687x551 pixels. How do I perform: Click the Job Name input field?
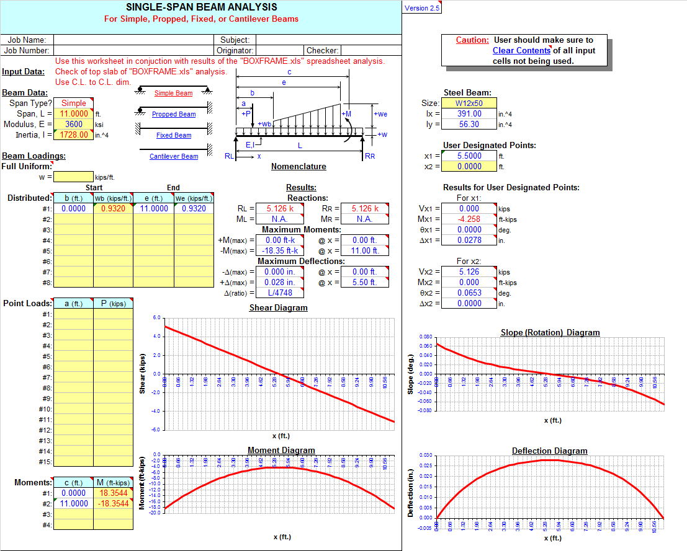133,40
